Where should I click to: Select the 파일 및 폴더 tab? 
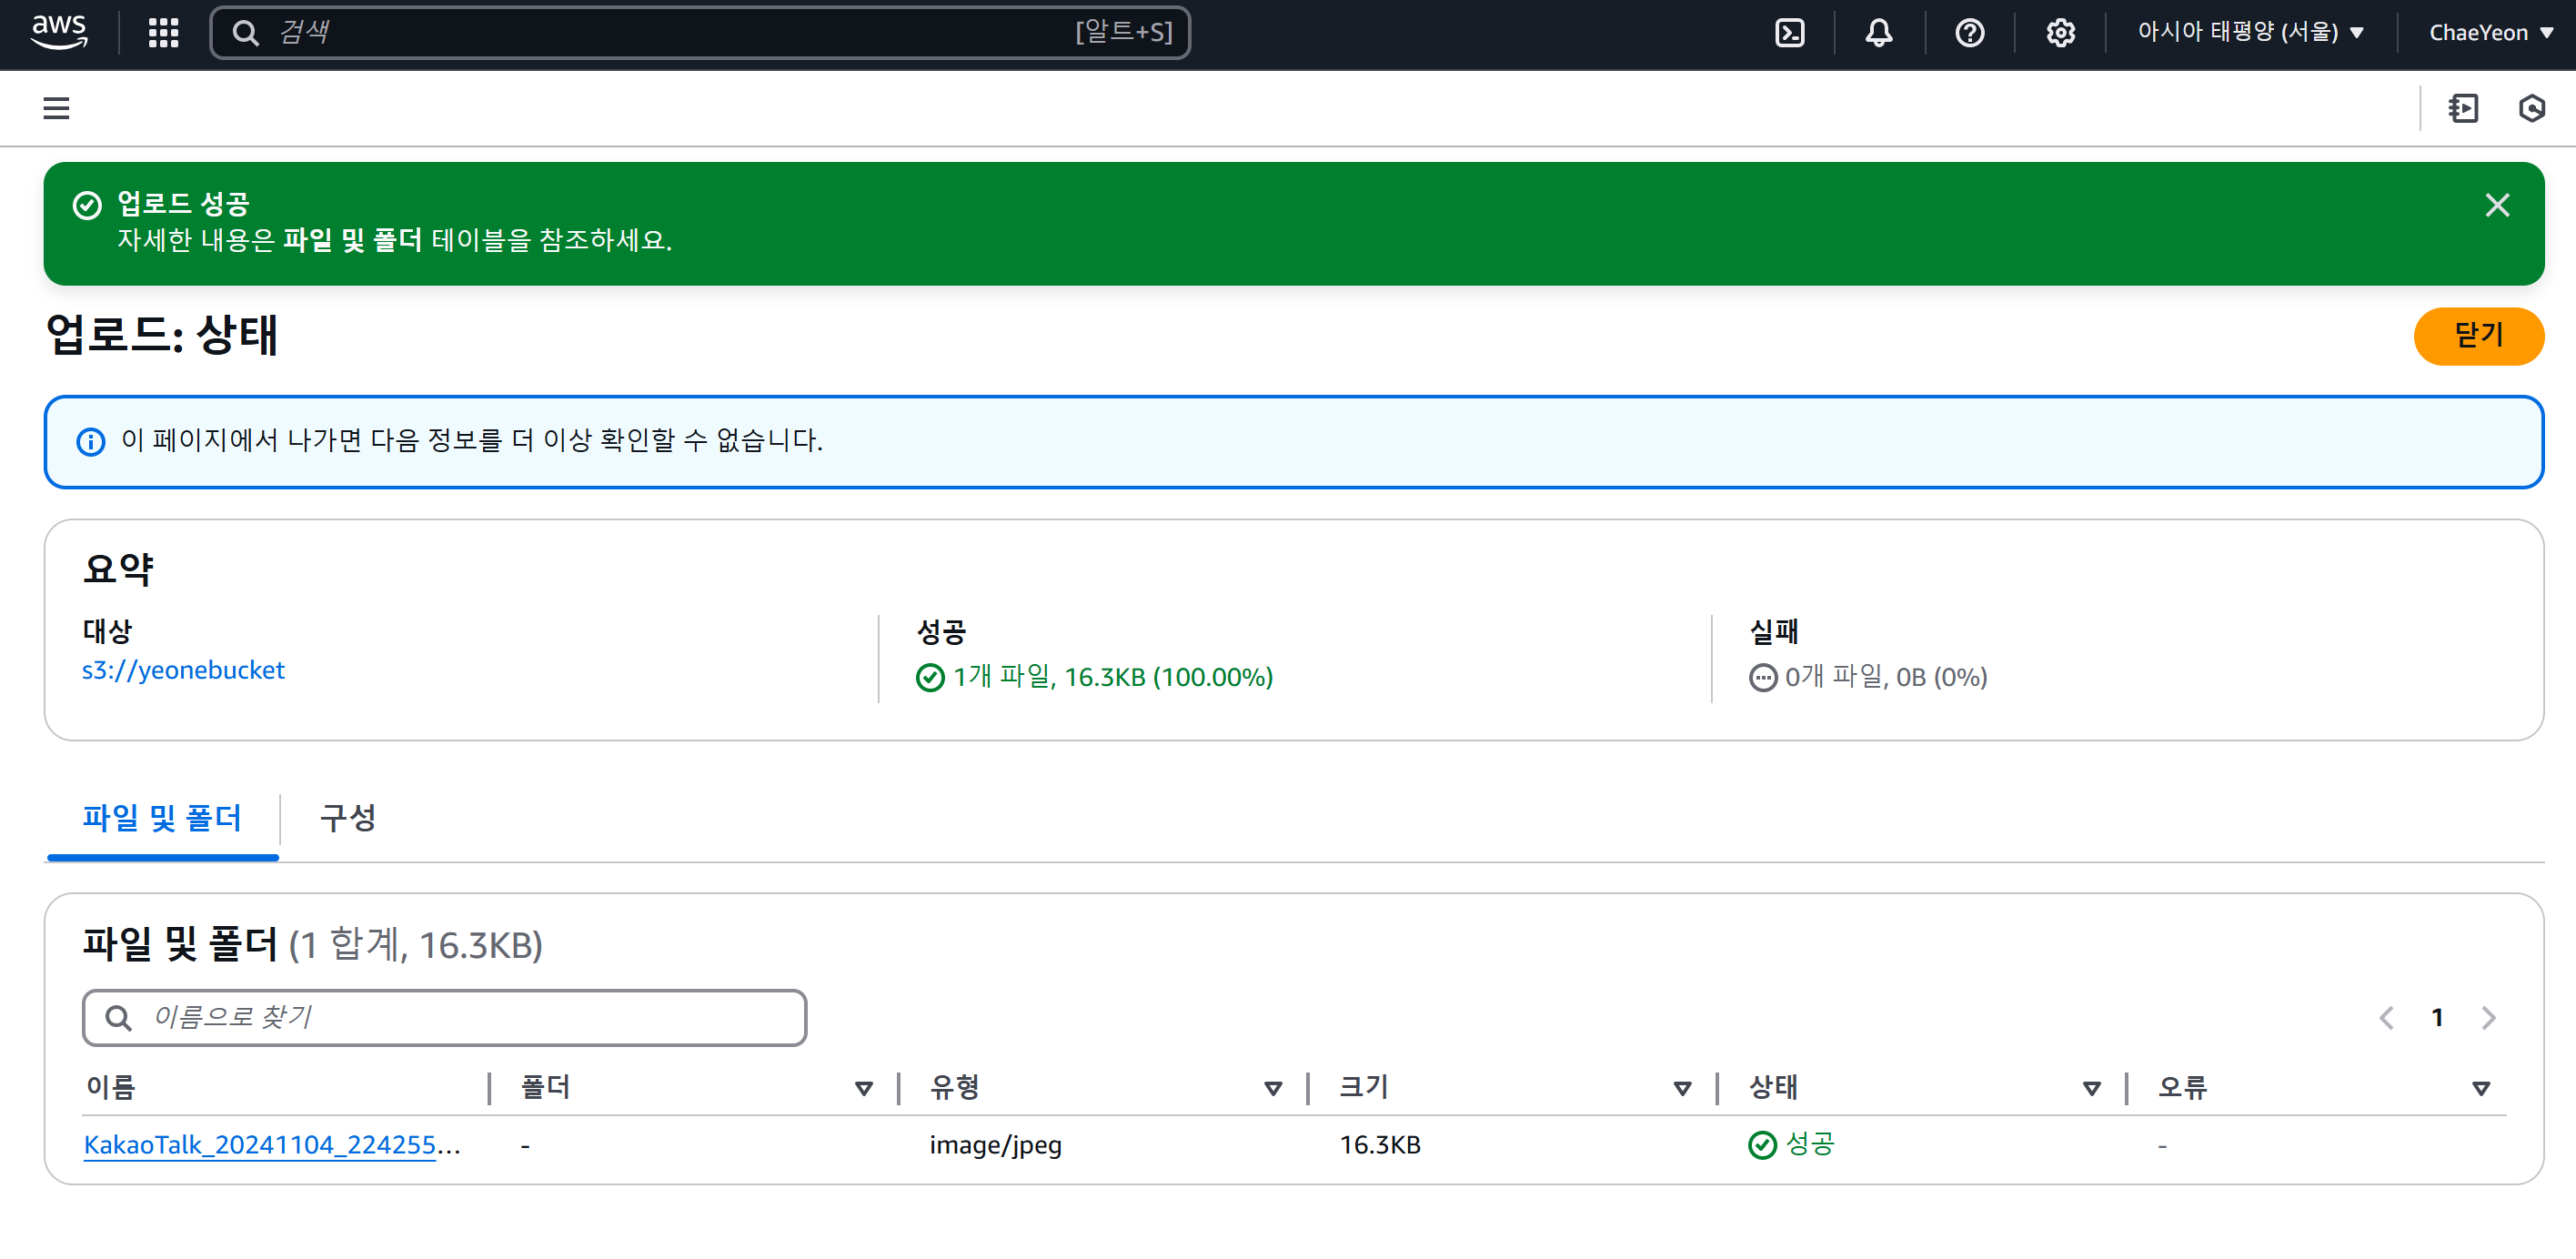162,818
